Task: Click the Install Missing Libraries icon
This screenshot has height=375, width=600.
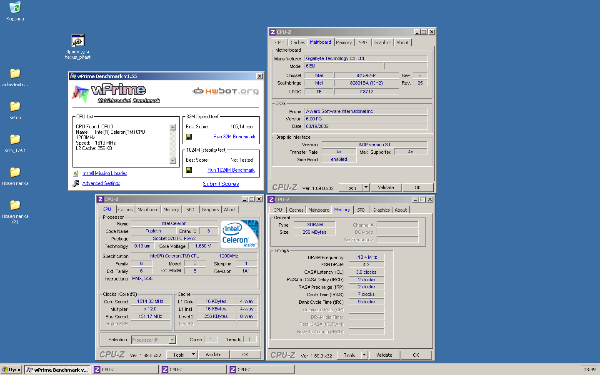Action: click(x=76, y=173)
